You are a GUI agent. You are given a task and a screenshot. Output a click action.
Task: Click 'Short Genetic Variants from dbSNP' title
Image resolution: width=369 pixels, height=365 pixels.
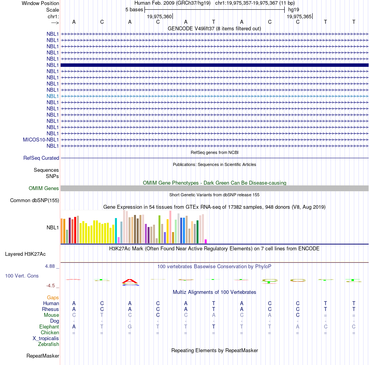[214, 195]
